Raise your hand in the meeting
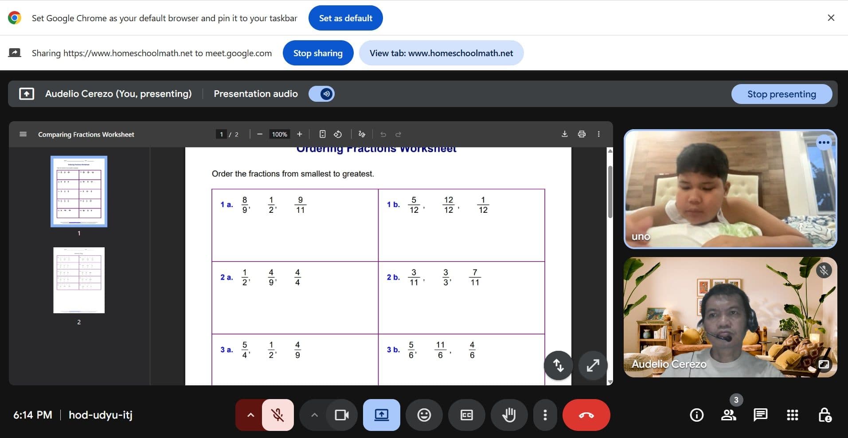848x438 pixels. [x=509, y=415]
